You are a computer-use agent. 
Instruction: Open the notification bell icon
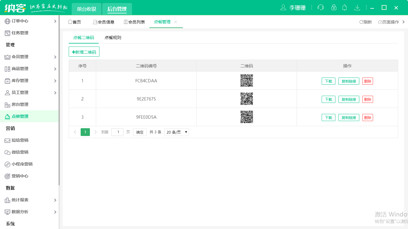point(344,7)
